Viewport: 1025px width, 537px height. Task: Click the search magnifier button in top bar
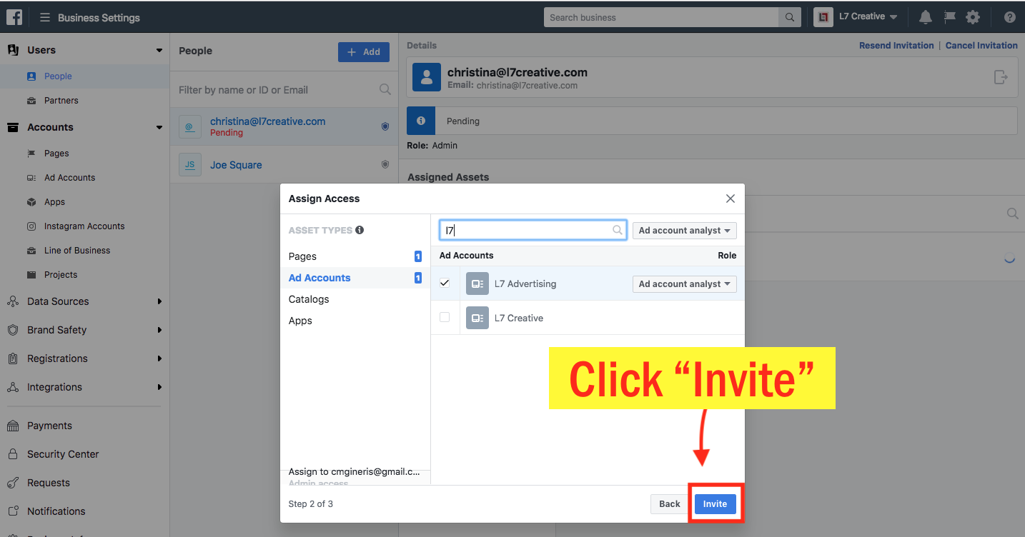pos(789,17)
